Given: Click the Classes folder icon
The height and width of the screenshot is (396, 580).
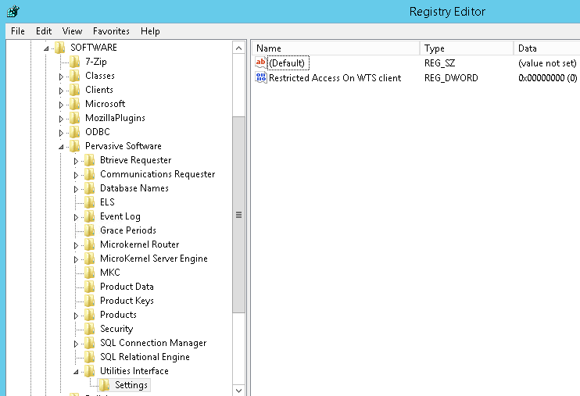Looking at the screenshot, I should click(74, 76).
